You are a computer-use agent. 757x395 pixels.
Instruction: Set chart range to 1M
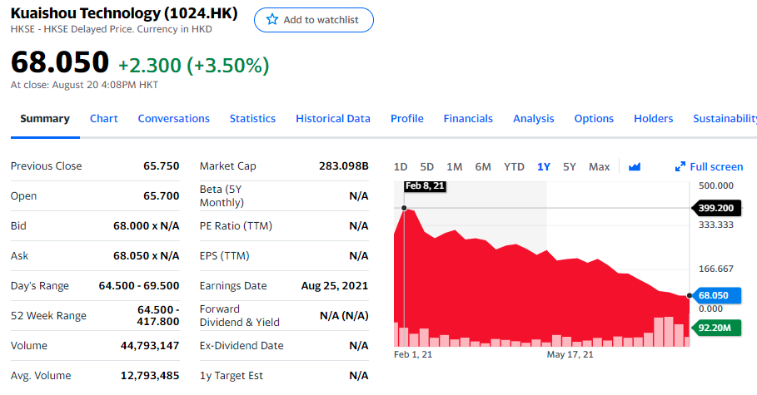(455, 167)
